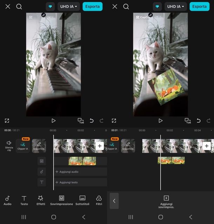Open the Sovrimpressione overlay tool
The image size is (214, 224).
pyautogui.click(x=61, y=200)
